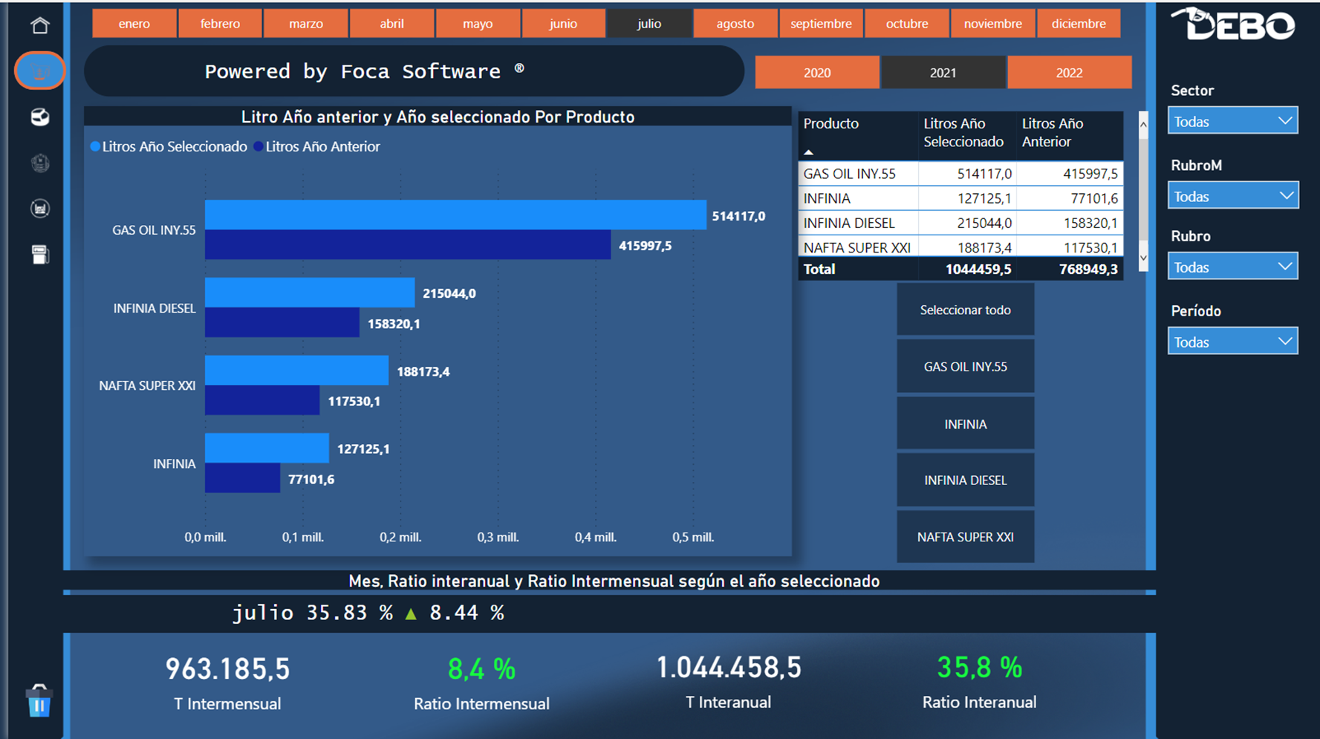Click the fuel pump icon in sidebar

pyautogui.click(x=40, y=254)
